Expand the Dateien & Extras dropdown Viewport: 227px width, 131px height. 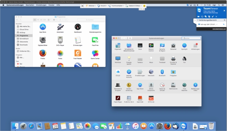[133, 6]
